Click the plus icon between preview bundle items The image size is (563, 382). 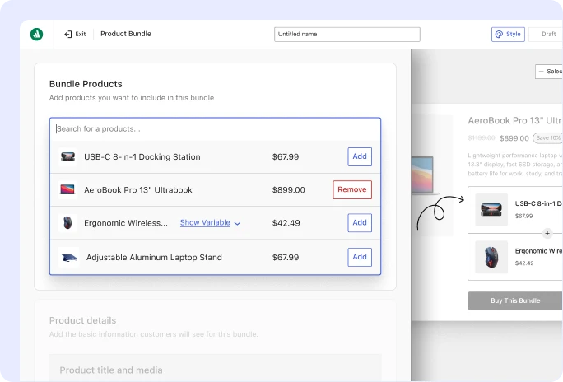pyautogui.click(x=547, y=233)
